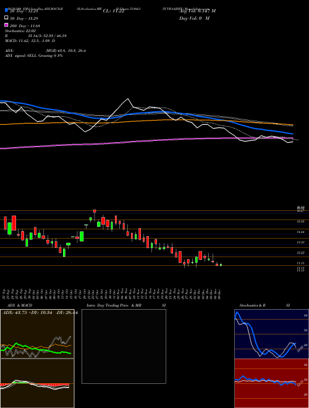The width and height of the screenshot is (309, 408).
Task: Select the '50 Day = 13.29' label
Action: [x=25, y=19]
